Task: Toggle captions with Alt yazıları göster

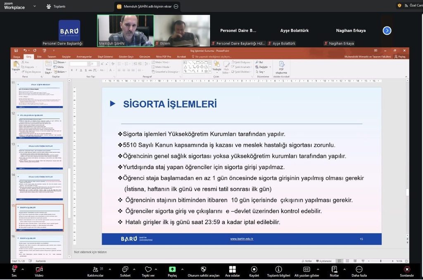Action: click(307, 269)
